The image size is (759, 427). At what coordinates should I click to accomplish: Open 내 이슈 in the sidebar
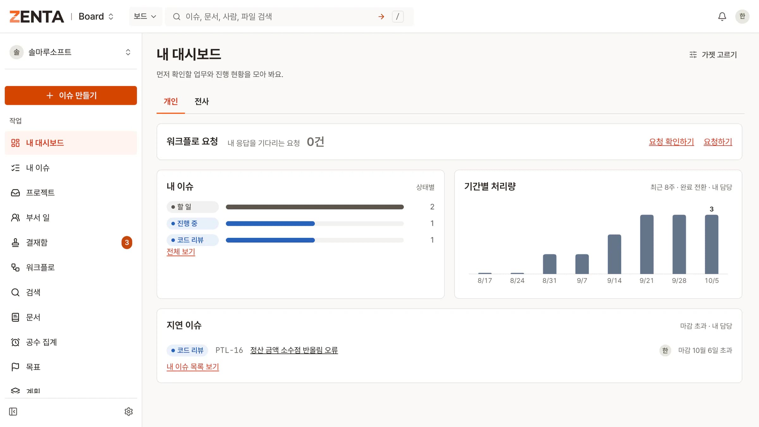pyautogui.click(x=71, y=168)
